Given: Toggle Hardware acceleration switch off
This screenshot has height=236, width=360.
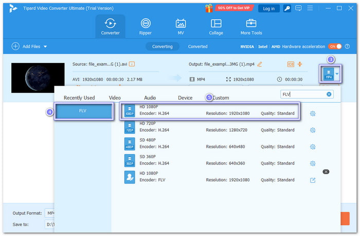Looking at the screenshot, I should [335, 46].
